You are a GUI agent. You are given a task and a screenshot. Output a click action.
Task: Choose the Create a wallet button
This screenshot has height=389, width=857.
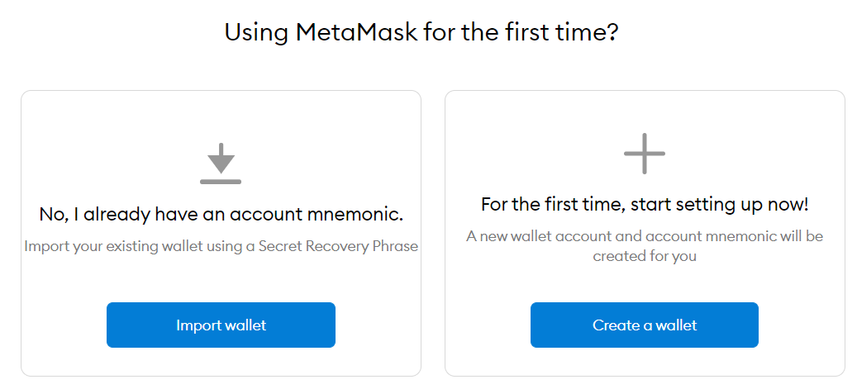coord(645,325)
